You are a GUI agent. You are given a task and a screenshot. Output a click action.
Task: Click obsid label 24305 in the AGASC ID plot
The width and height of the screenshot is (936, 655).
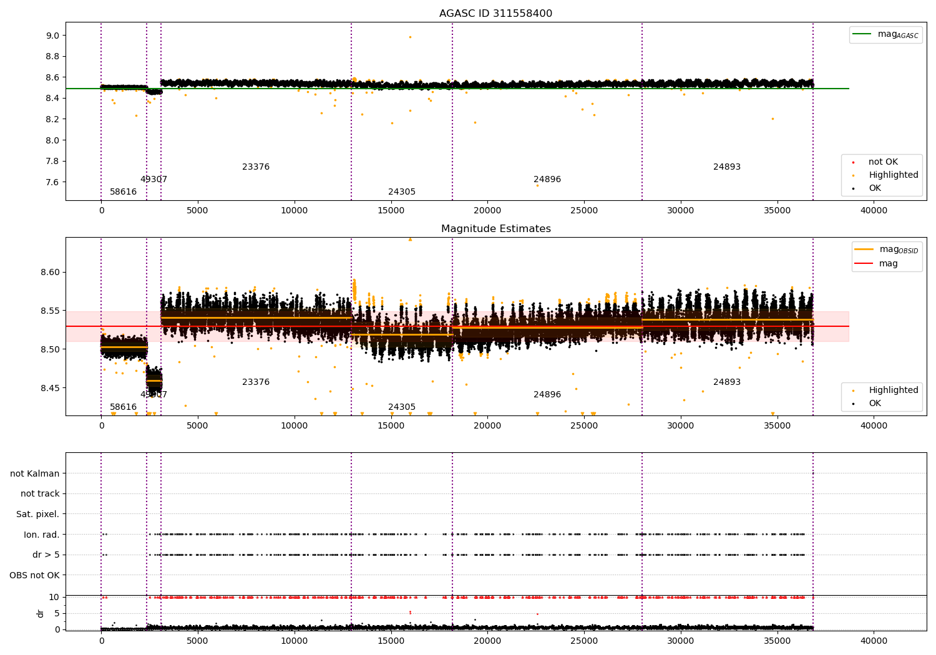402,192
